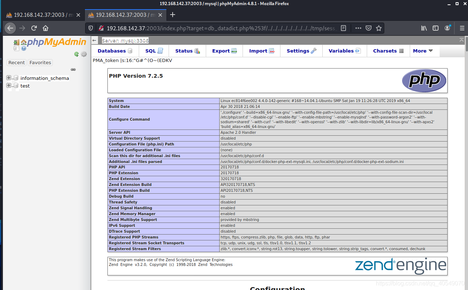This screenshot has height=290, width=468.
Task: Open the page actions three-dots menu
Action: tap(358, 28)
